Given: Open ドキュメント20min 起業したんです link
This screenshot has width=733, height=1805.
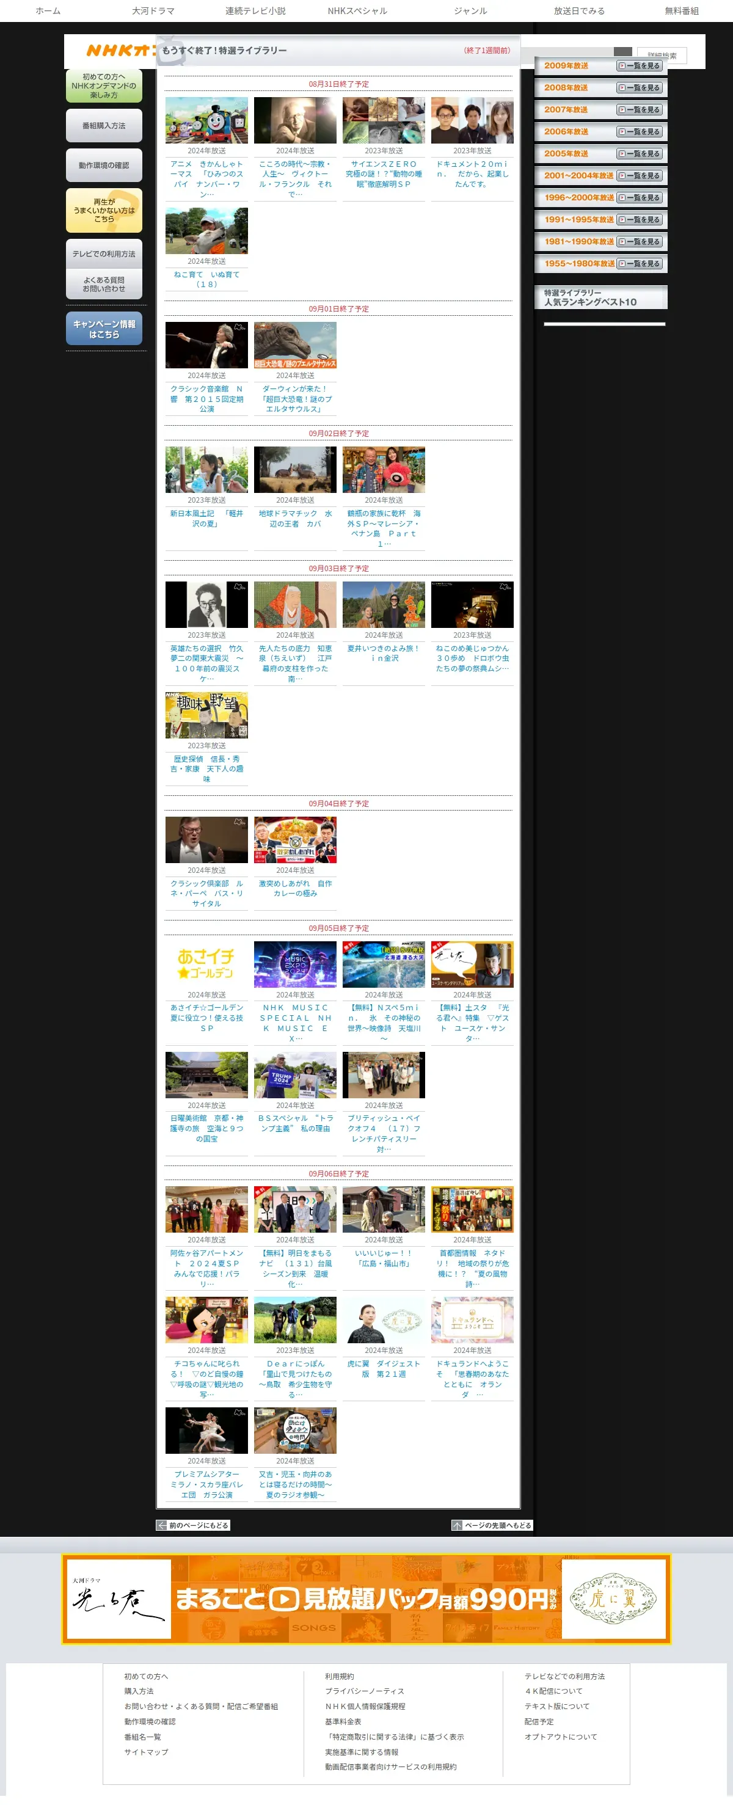Looking at the screenshot, I should (x=472, y=173).
